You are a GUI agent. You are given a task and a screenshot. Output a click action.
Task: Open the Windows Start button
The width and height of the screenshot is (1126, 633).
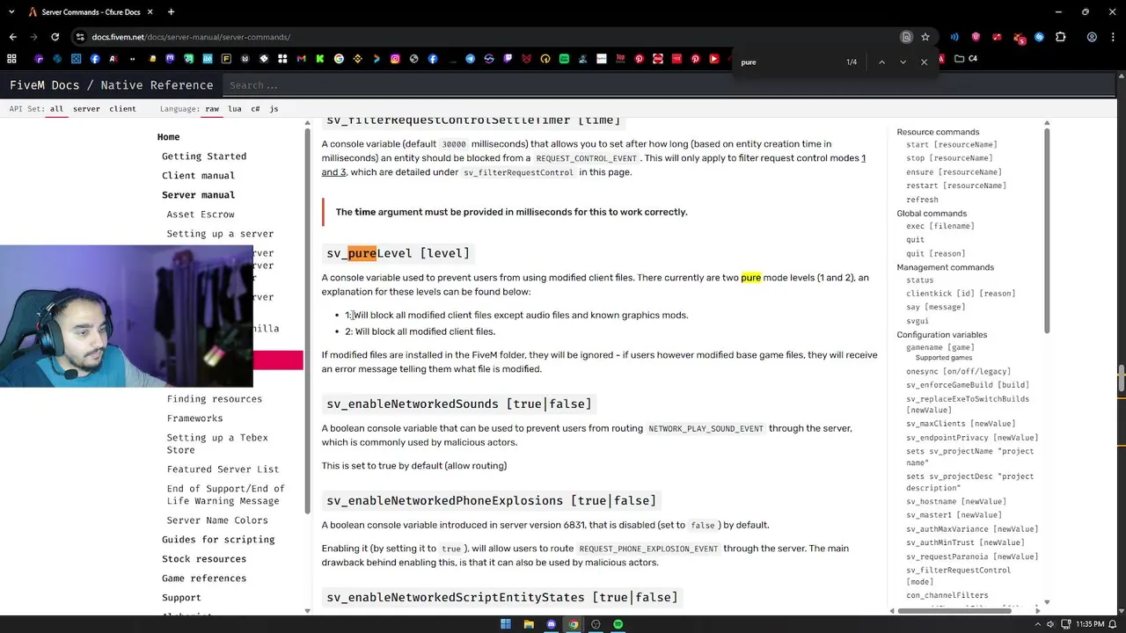pyautogui.click(x=506, y=624)
